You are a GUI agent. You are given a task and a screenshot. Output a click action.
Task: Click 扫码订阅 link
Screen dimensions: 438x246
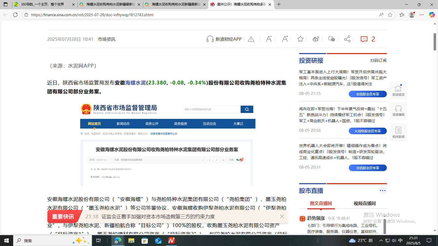(378, 60)
